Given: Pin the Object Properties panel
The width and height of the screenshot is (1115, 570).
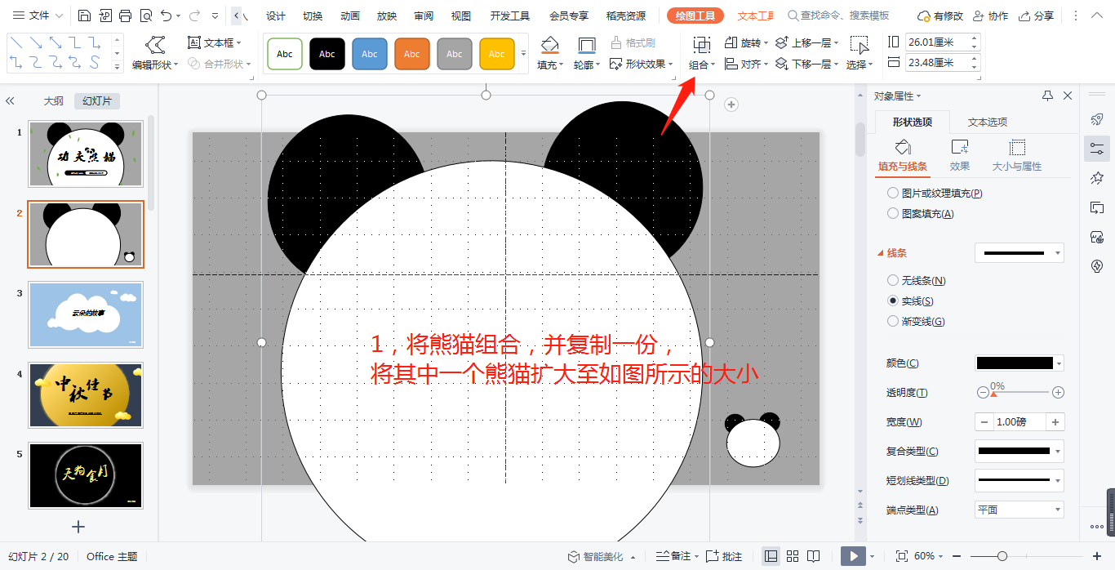Looking at the screenshot, I should (x=1048, y=96).
